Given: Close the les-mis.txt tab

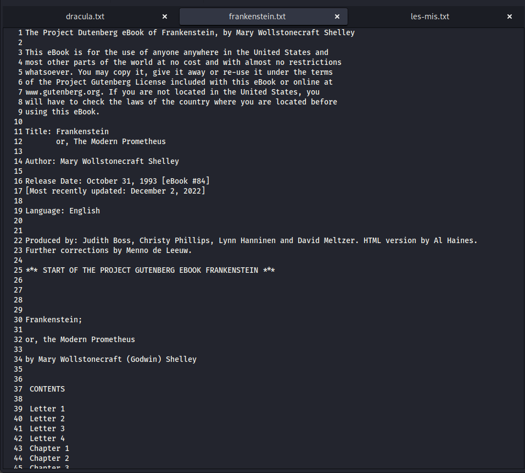Looking at the screenshot, I should [x=510, y=16].
